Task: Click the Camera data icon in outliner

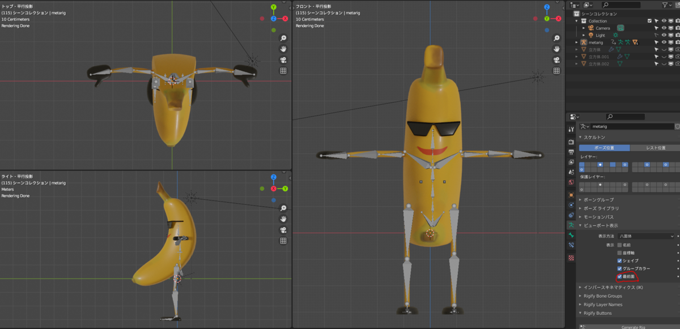Action: (621, 28)
